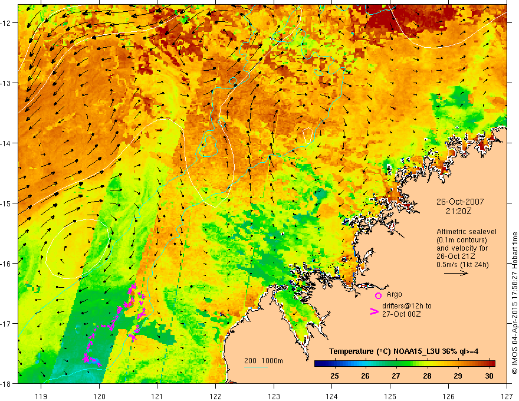Click the '26-Oct 21Z' text
Screen dimensions: 519x401
[456, 257]
